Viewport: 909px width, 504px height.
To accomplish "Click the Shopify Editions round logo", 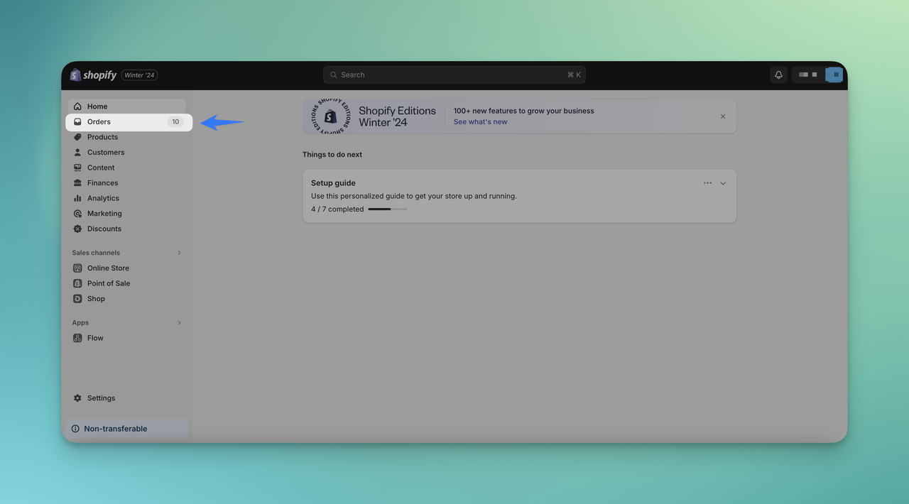I will click(331, 116).
